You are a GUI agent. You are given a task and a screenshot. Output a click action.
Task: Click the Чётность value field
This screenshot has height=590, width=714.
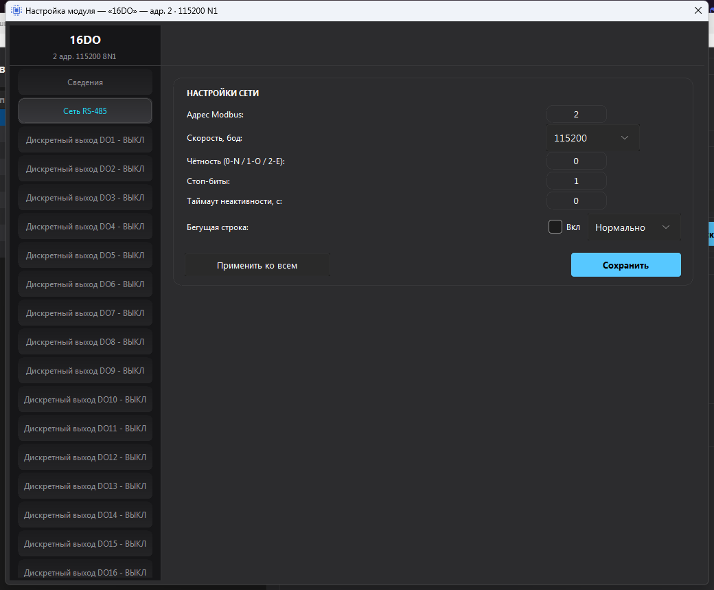coord(576,161)
